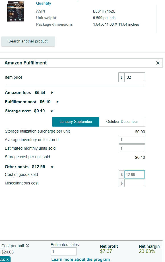Expand the Fulfillment cost details arrow
Viewport: 165px width, 262px height.
(57, 102)
